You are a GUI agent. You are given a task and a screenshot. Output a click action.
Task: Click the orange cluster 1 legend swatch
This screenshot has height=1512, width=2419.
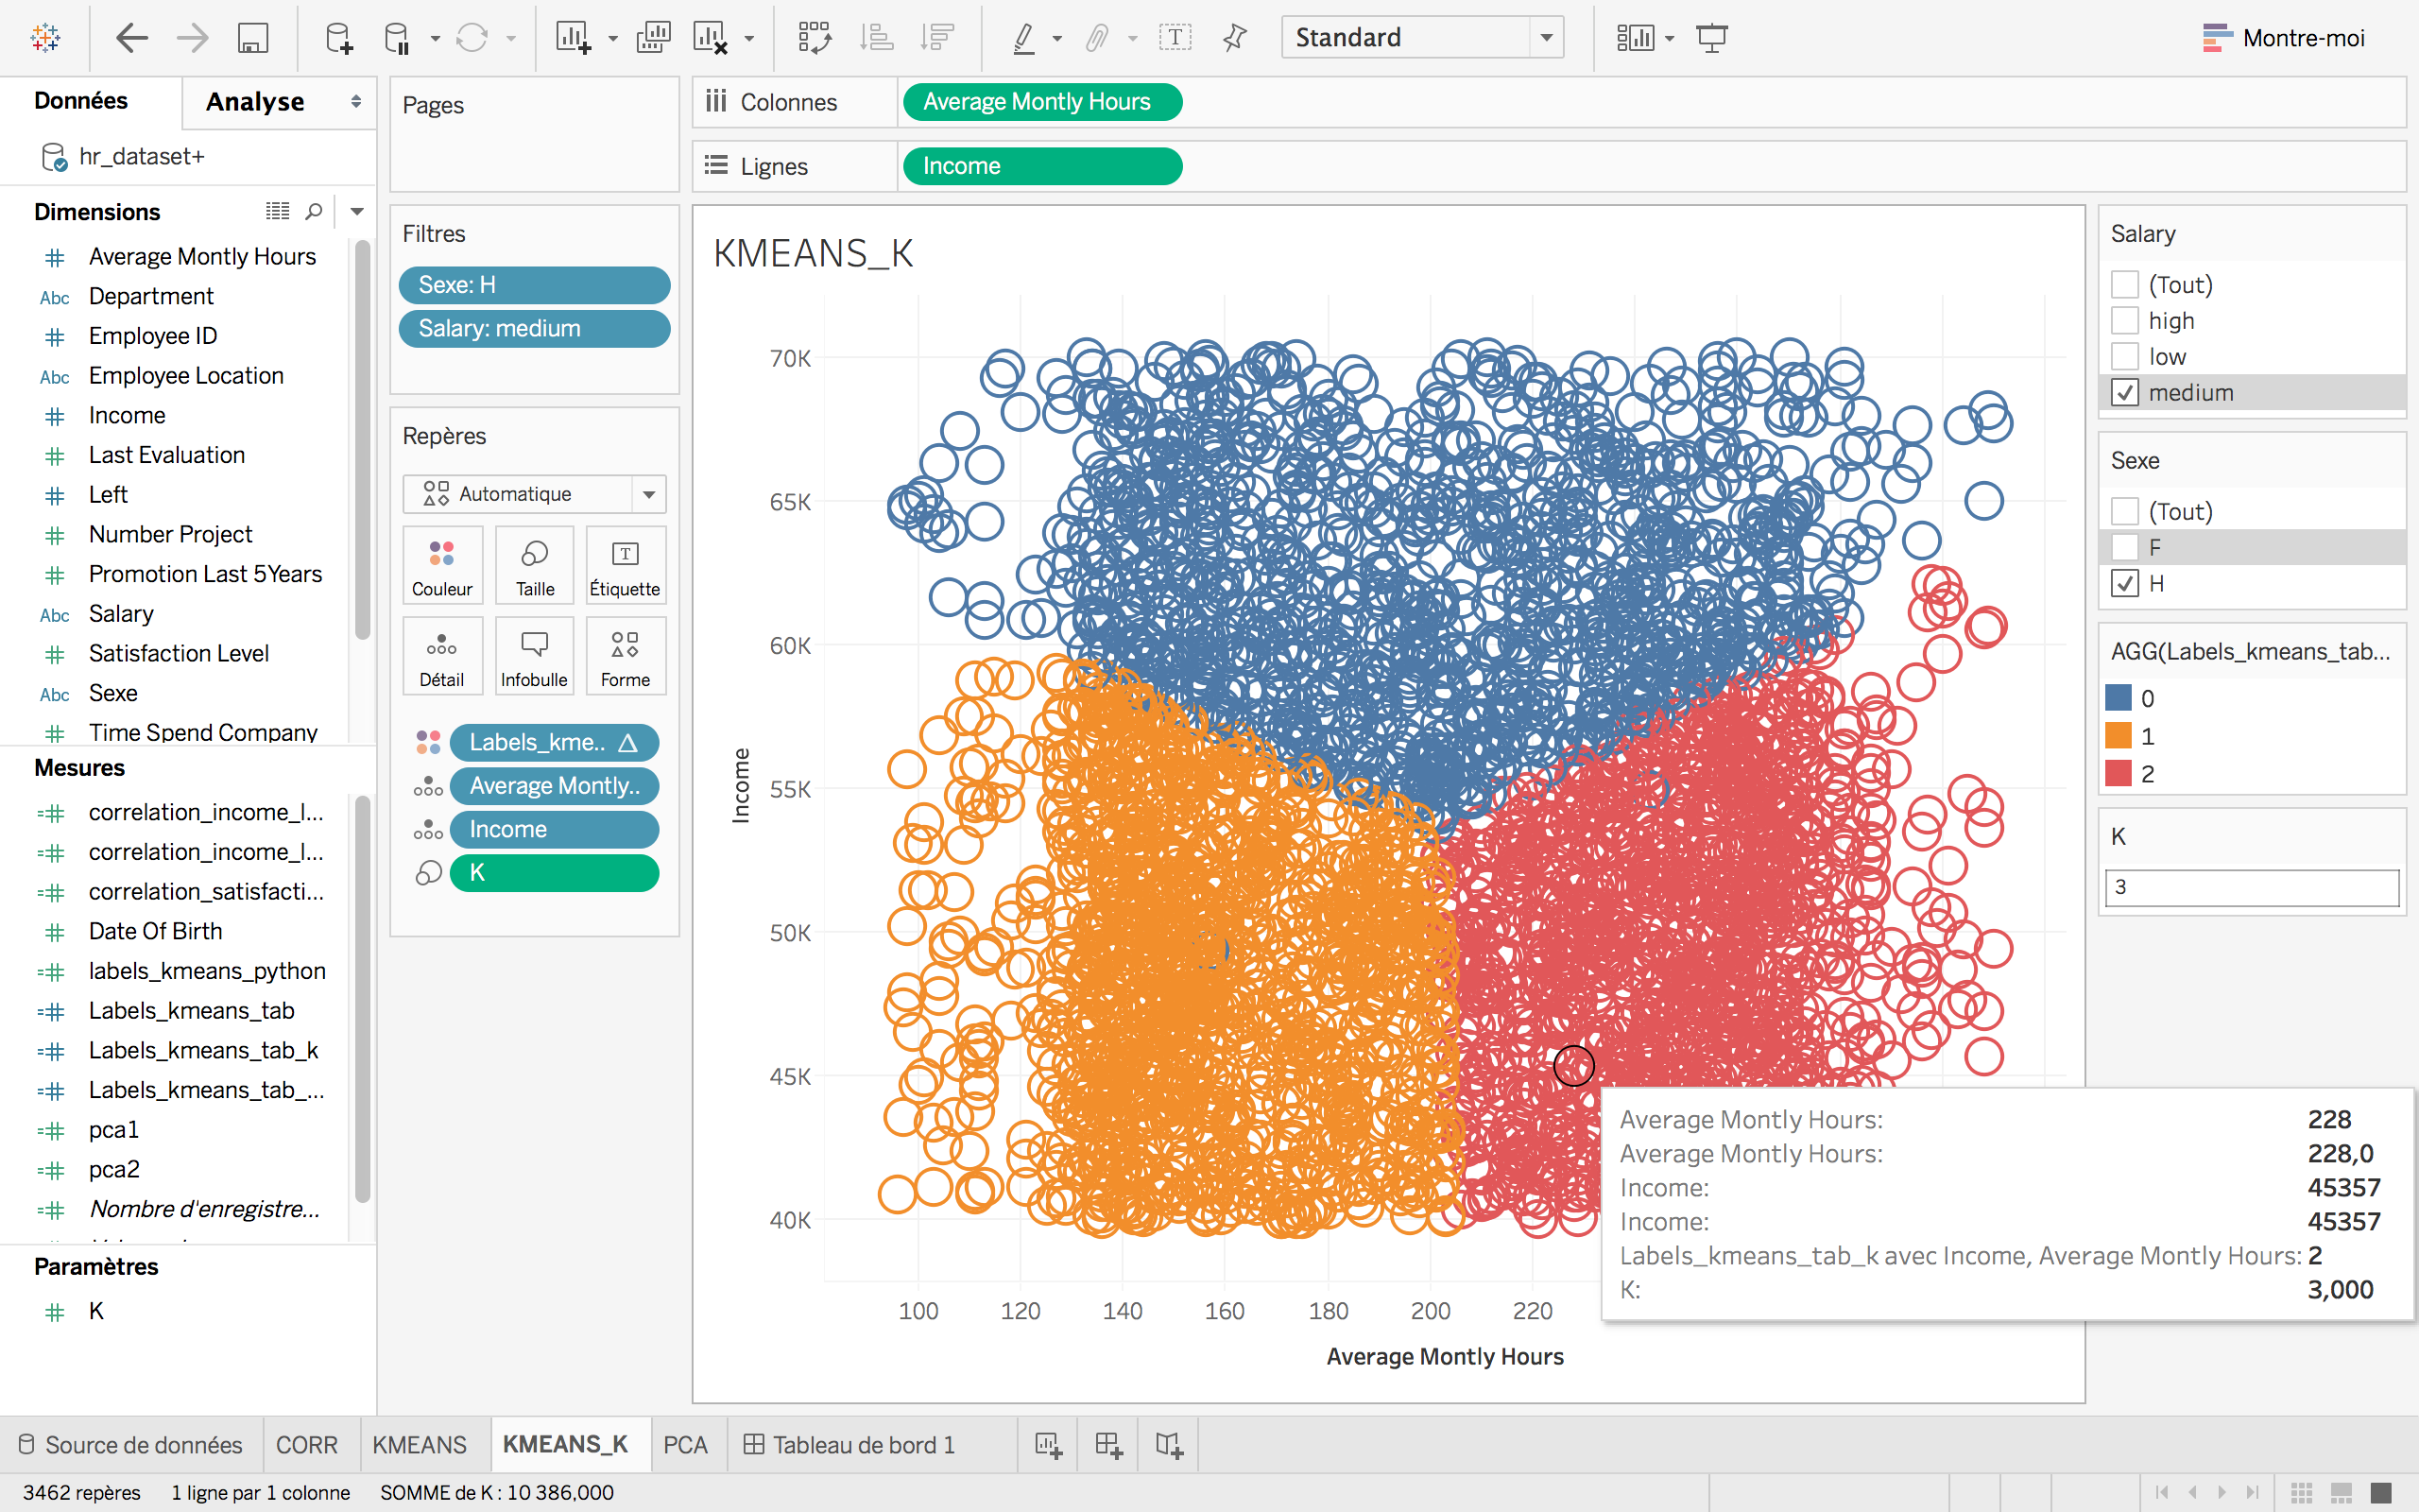(2119, 736)
